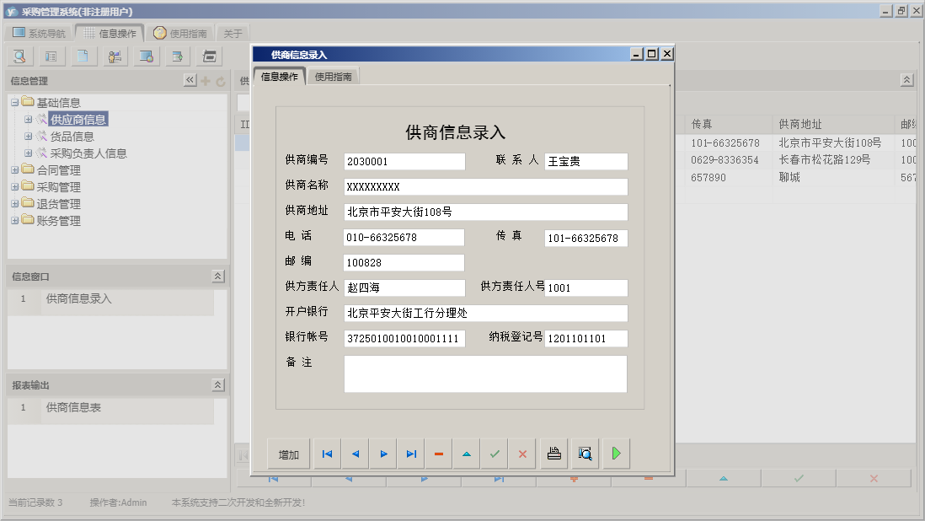Collapse the 信息窗口 panel
Viewport: 925px width, 521px height.
pyautogui.click(x=217, y=277)
